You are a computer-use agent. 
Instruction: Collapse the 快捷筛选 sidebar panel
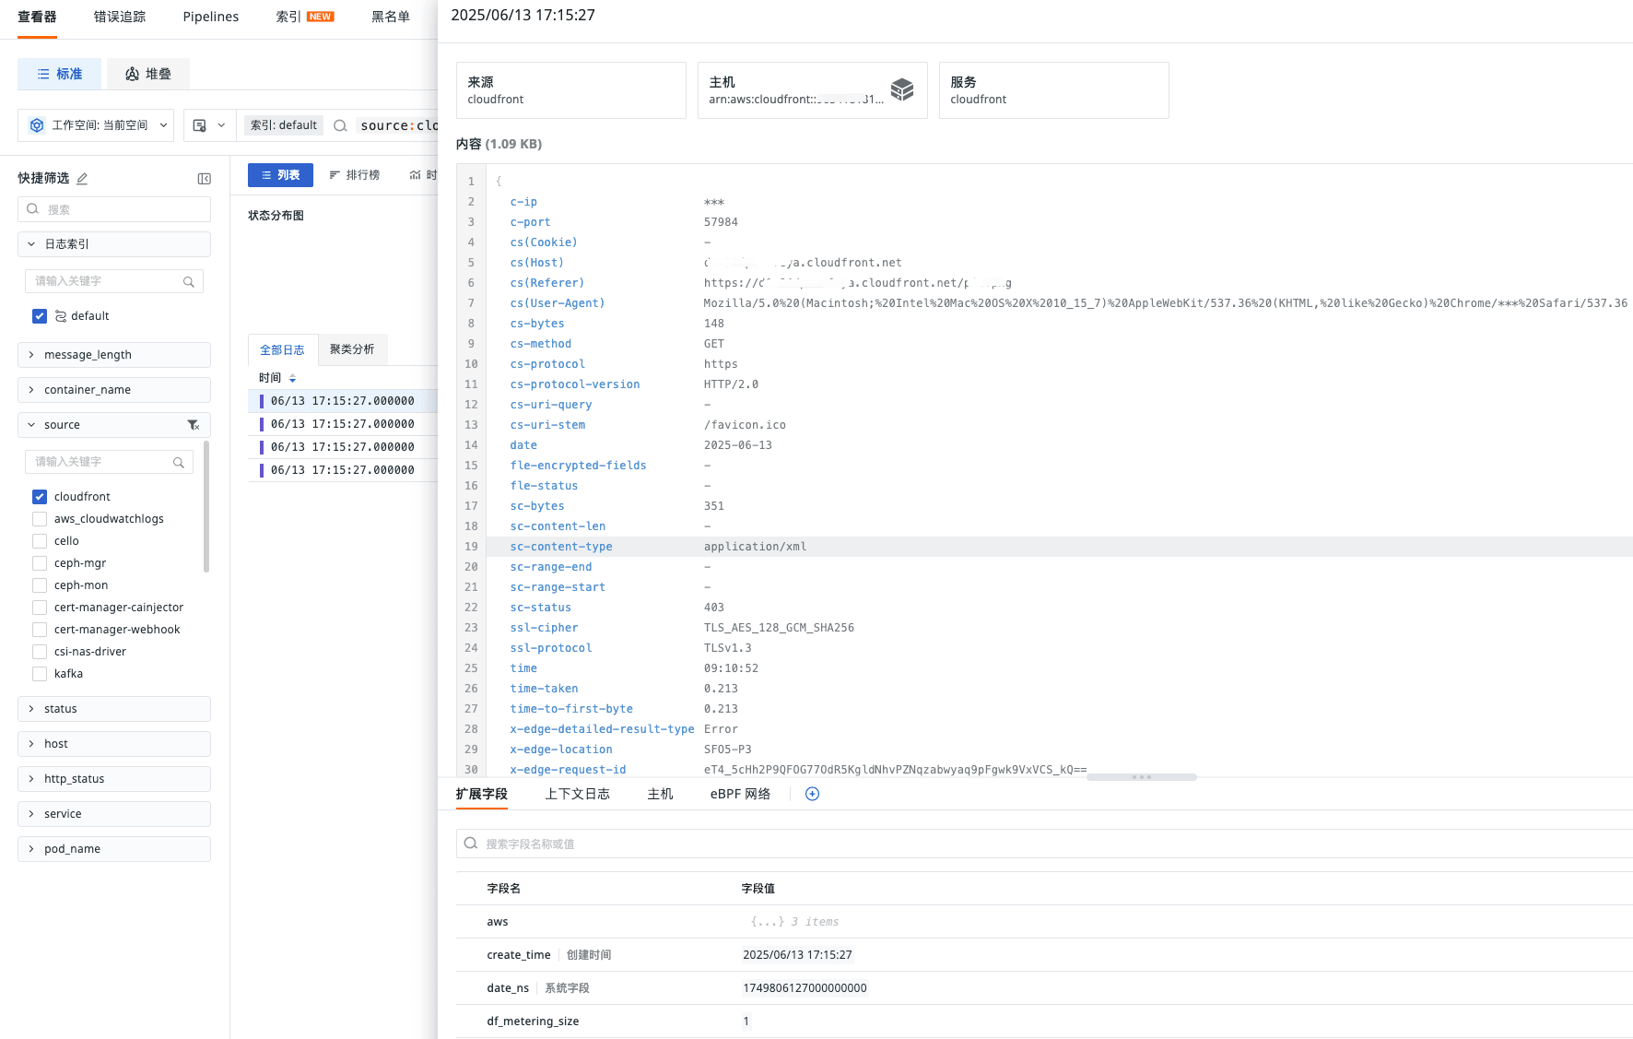204,177
